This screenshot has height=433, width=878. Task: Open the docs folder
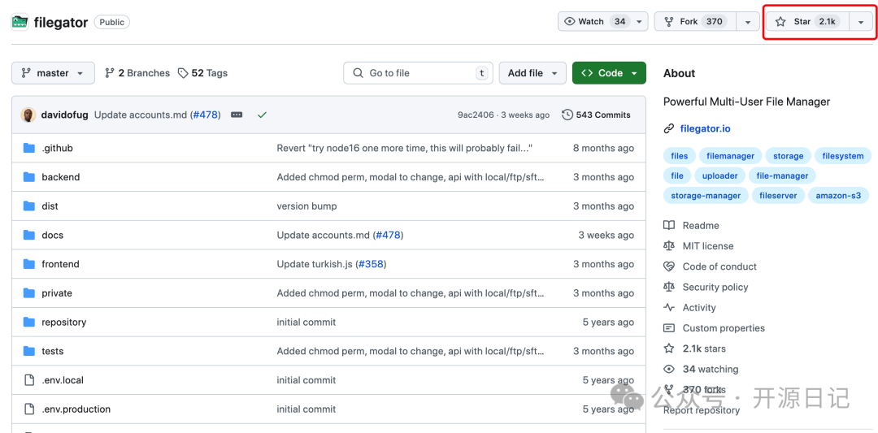52,235
